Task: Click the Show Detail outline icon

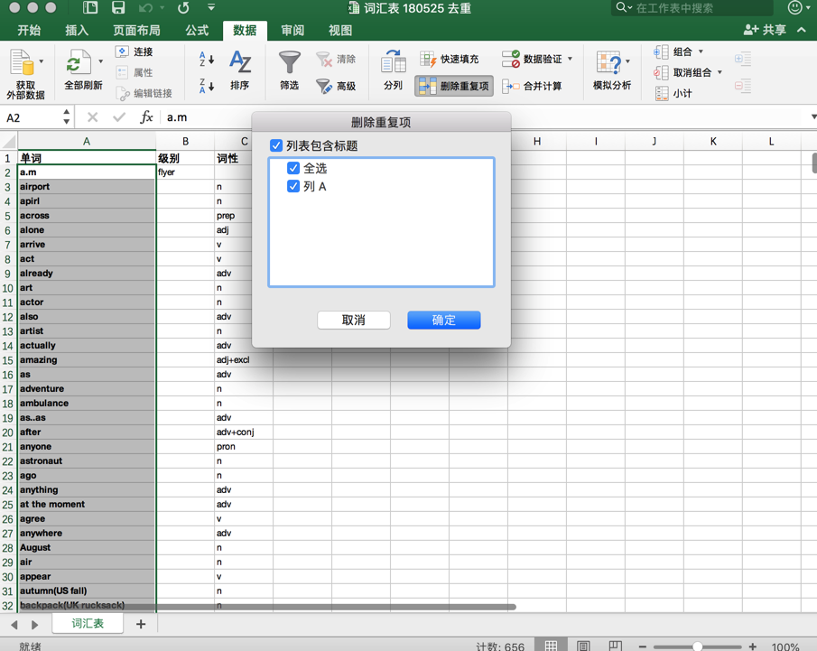Action: (743, 59)
